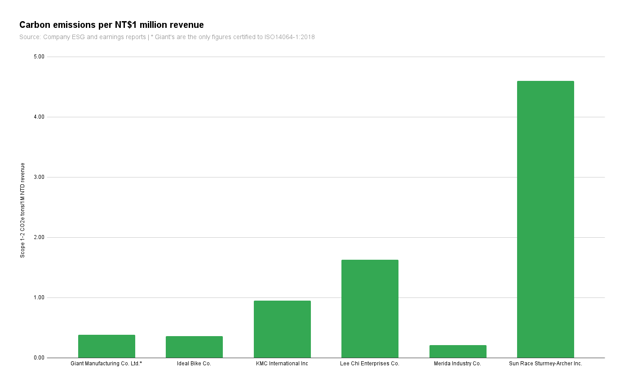The image size is (624, 386).
Task: Select the KMC International Inc bar
Action: tap(282, 329)
